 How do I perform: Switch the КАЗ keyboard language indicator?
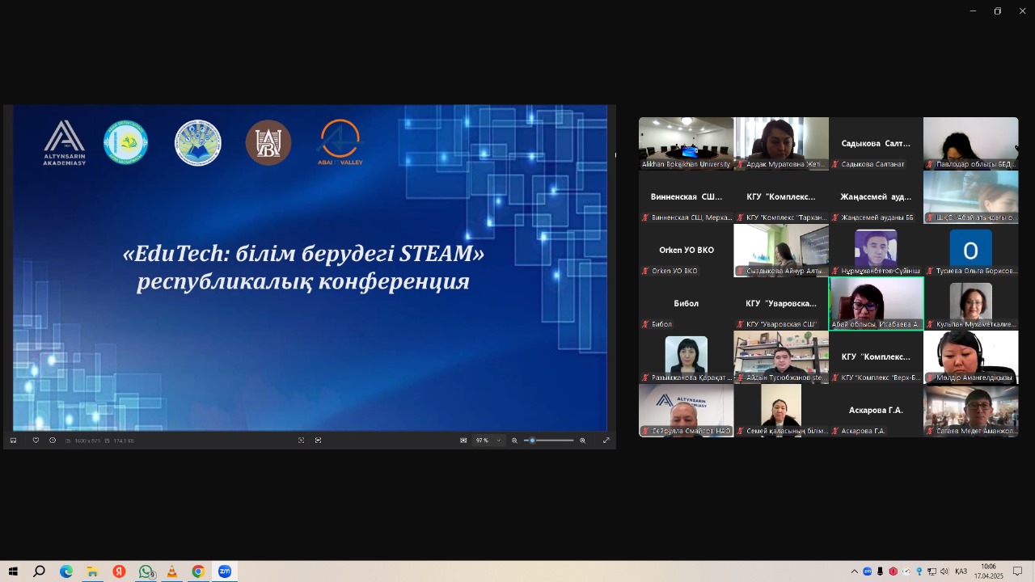[961, 571]
